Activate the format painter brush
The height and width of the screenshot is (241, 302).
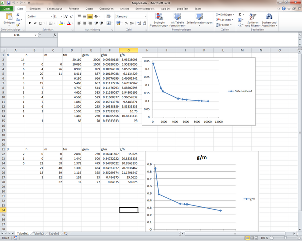[18, 25]
